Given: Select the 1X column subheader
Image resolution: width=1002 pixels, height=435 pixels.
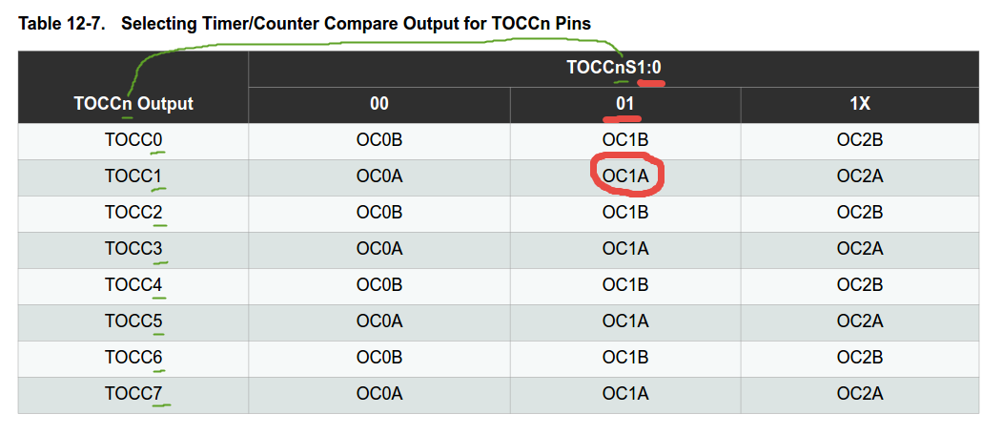Looking at the screenshot, I should click(860, 104).
